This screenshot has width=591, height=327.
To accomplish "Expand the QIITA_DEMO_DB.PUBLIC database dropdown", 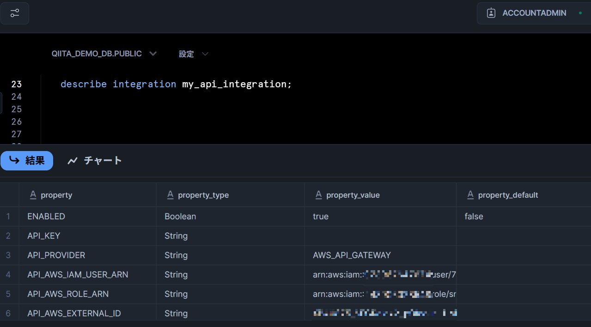I will [104, 54].
